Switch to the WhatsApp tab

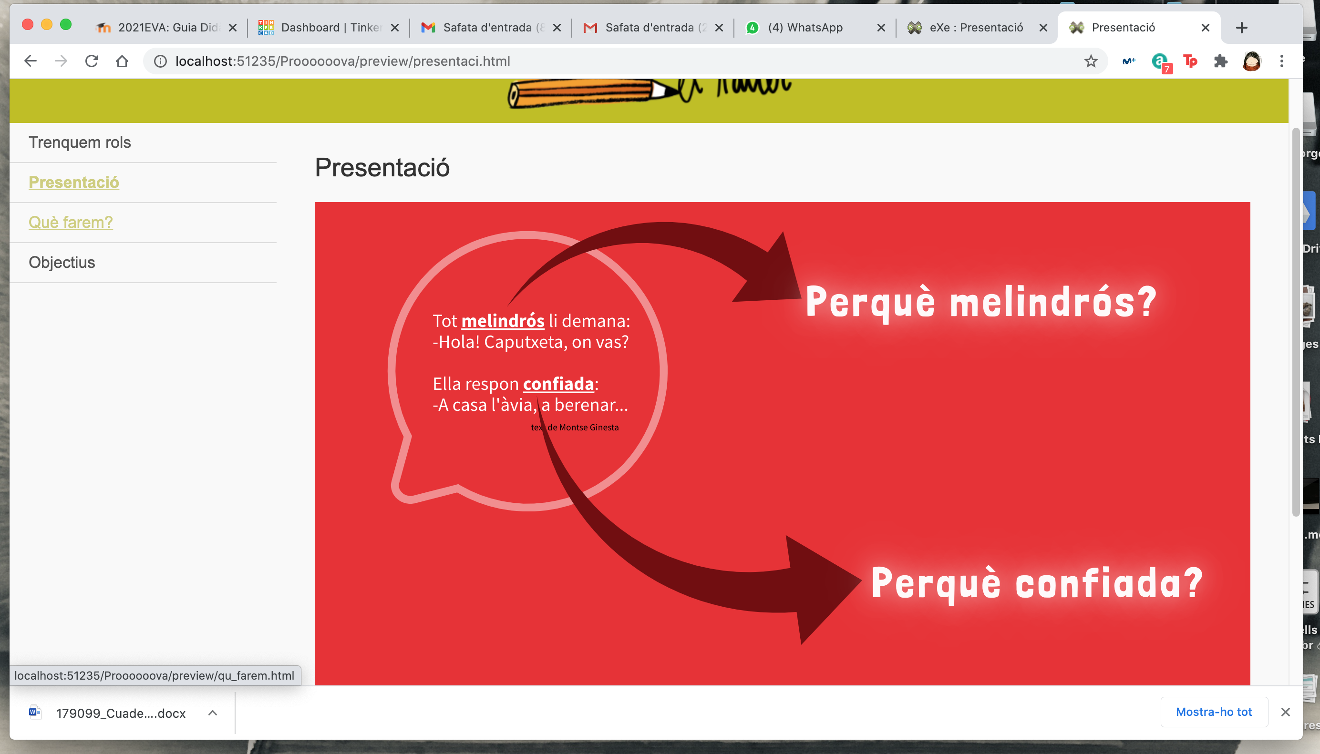coord(805,28)
